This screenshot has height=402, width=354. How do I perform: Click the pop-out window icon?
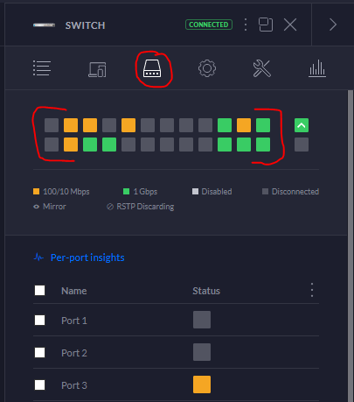click(266, 25)
